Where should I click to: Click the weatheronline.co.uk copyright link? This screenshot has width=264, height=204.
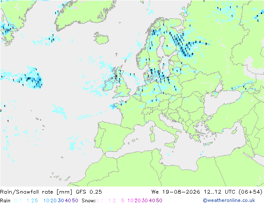229,200
